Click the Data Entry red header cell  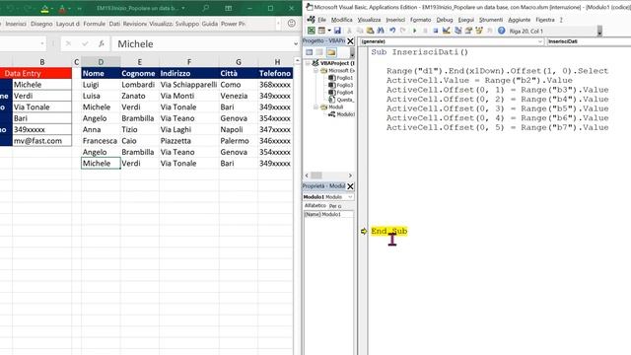[x=35, y=73]
